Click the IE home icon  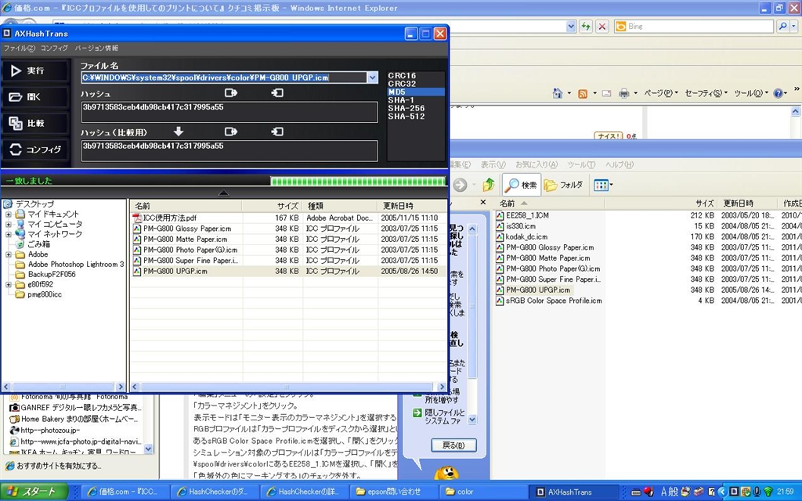[557, 94]
